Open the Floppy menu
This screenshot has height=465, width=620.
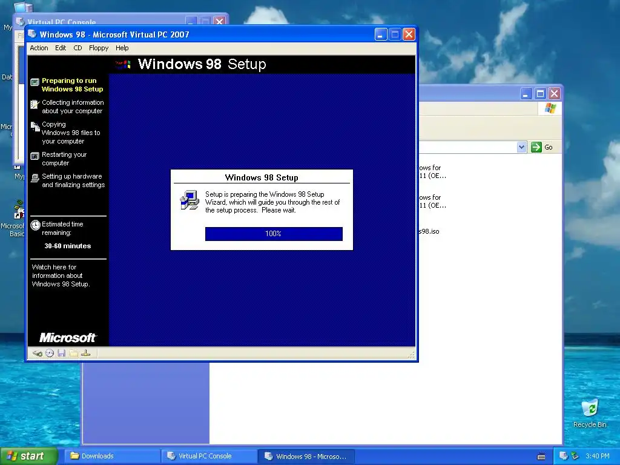(x=99, y=48)
